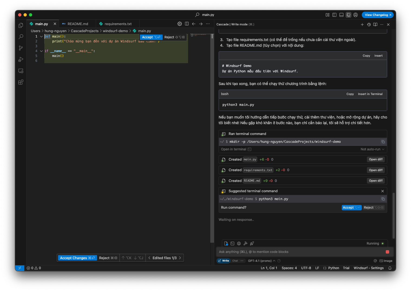Accept the inline diff hunk in editor

[x=151, y=37]
